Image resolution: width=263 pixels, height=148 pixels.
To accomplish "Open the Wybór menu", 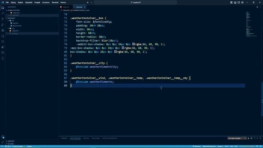I will pyautogui.click(x=20, y=2).
